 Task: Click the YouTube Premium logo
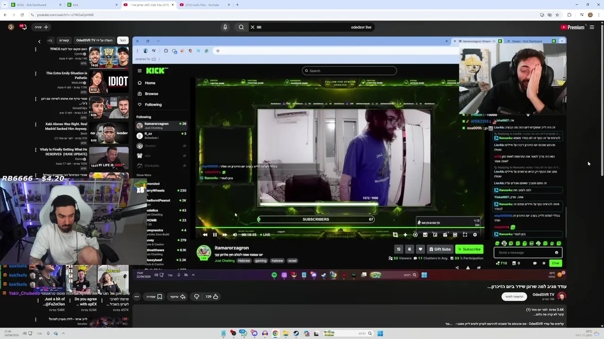[572, 27]
